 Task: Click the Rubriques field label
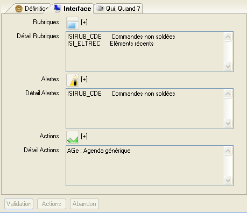(x=46, y=22)
